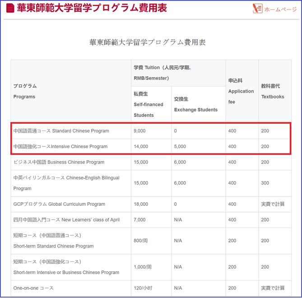The width and height of the screenshot is (302, 298).
Task: Click Global Curriculum Program's 0 exchange tuition
Action: pos(175,204)
